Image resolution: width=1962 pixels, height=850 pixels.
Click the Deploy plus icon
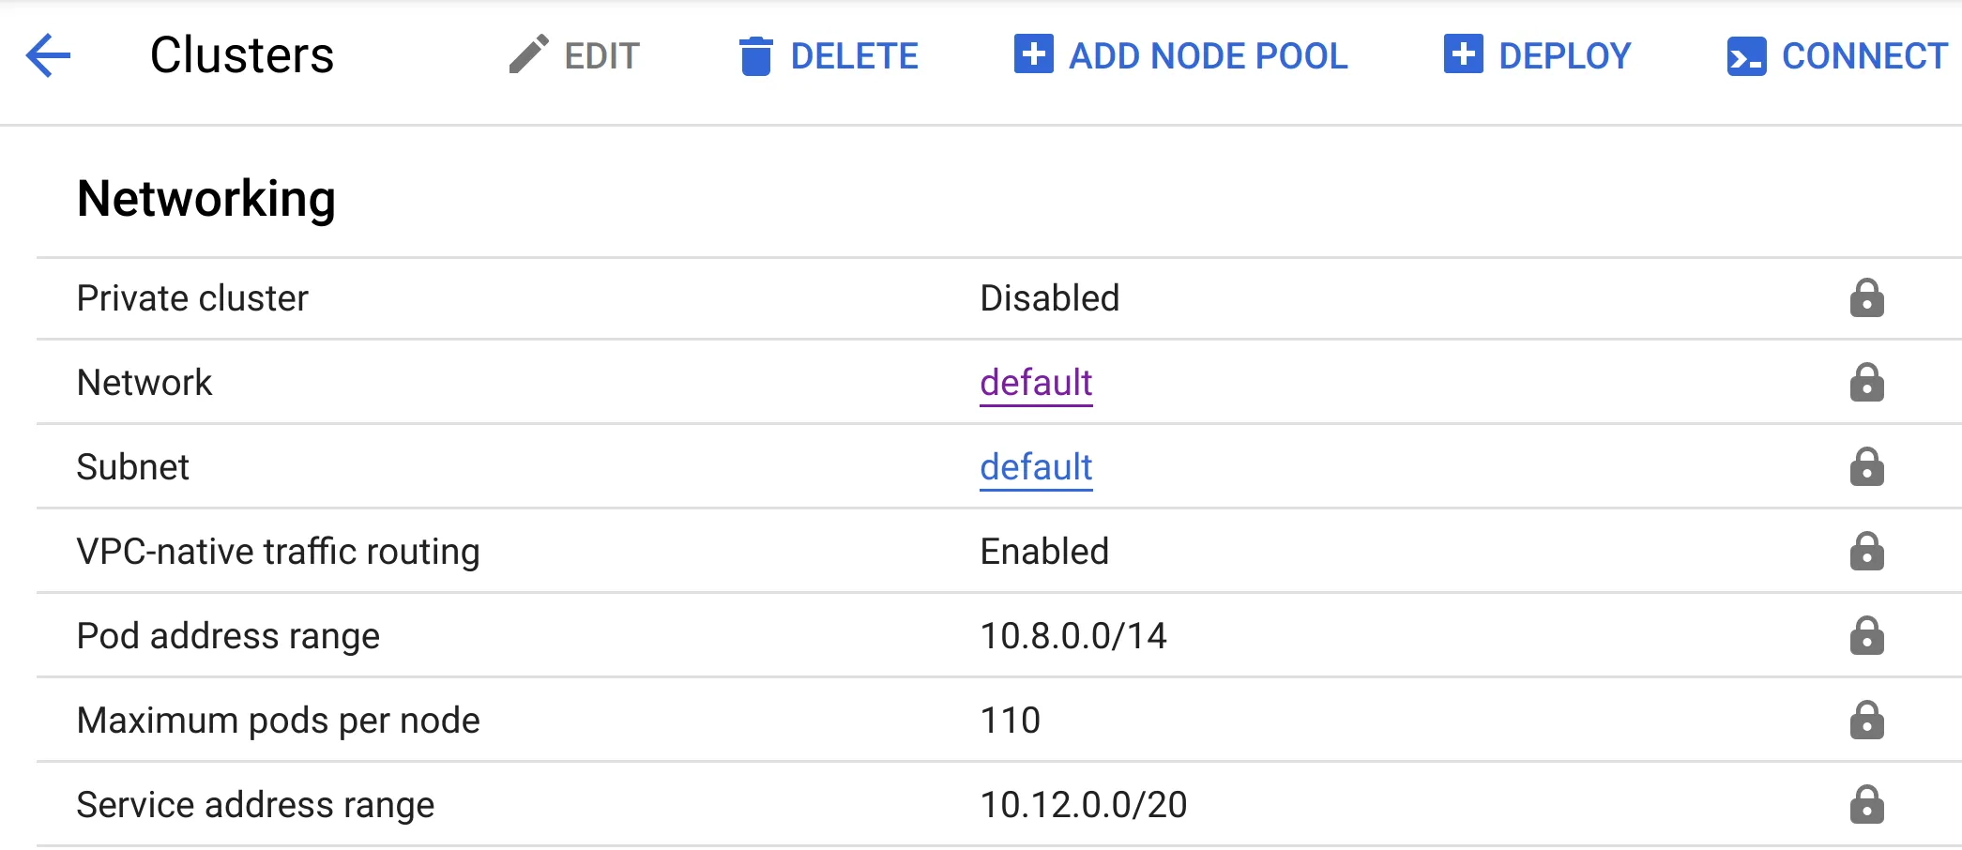(1463, 53)
